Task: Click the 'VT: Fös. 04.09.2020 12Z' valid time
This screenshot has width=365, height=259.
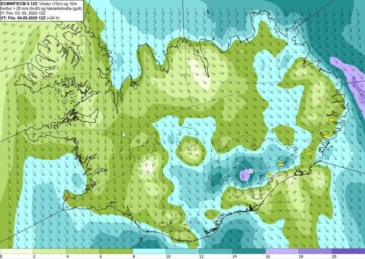Action: pyautogui.click(x=23, y=18)
